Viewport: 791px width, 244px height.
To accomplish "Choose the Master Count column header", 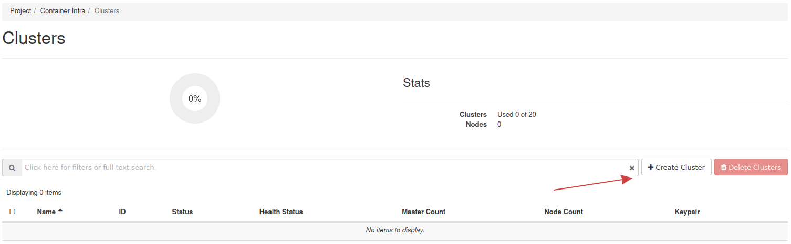I will click(423, 212).
